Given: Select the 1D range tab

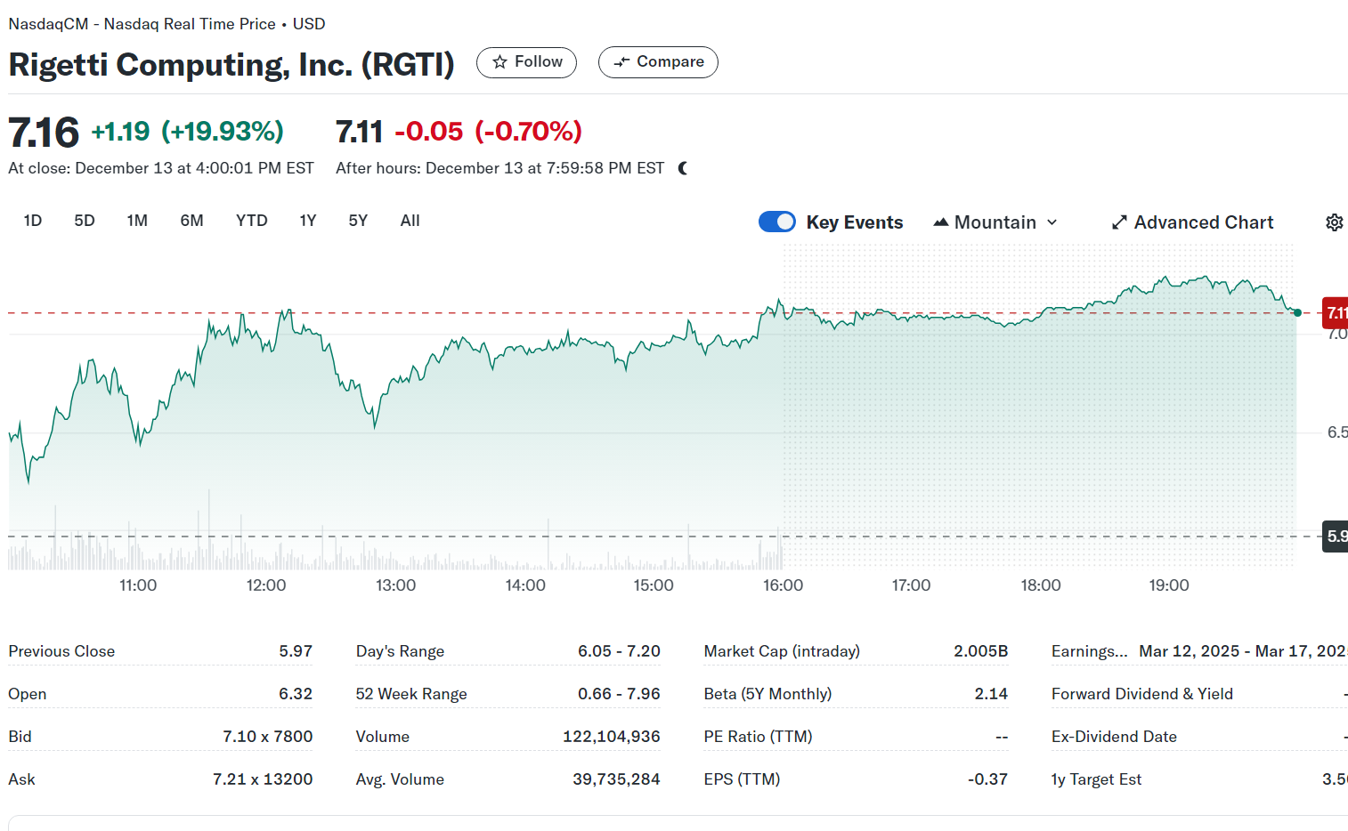Looking at the screenshot, I should coord(33,221).
